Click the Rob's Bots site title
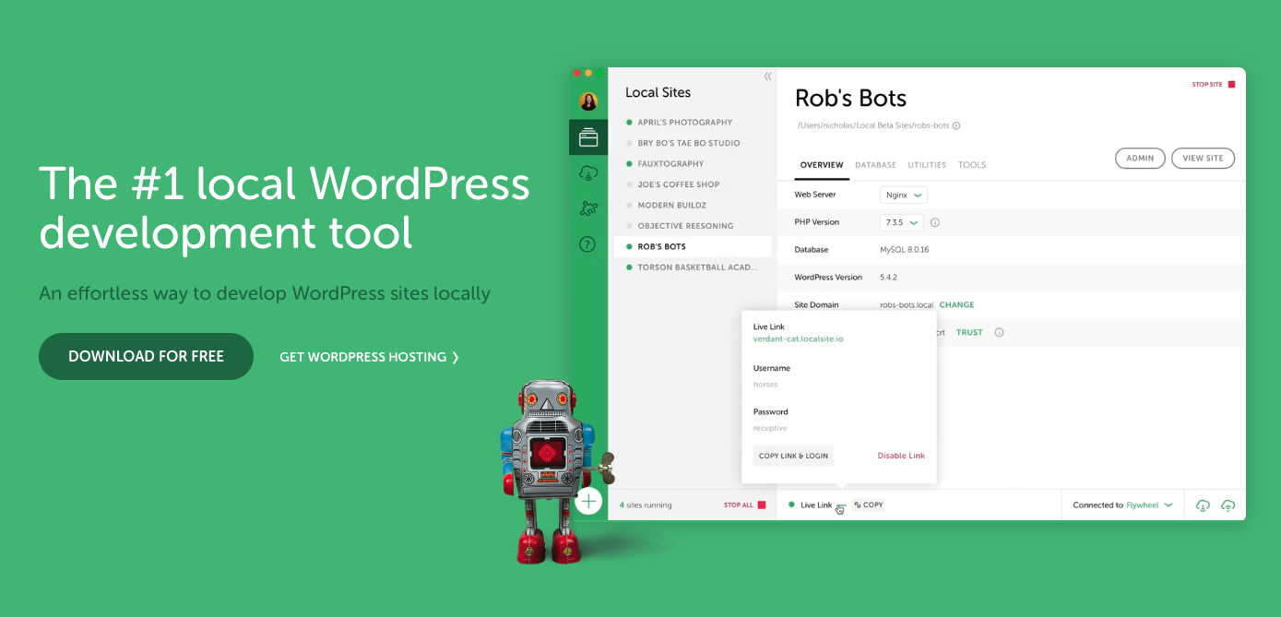Viewport: 1281px width, 617px height. pos(850,99)
